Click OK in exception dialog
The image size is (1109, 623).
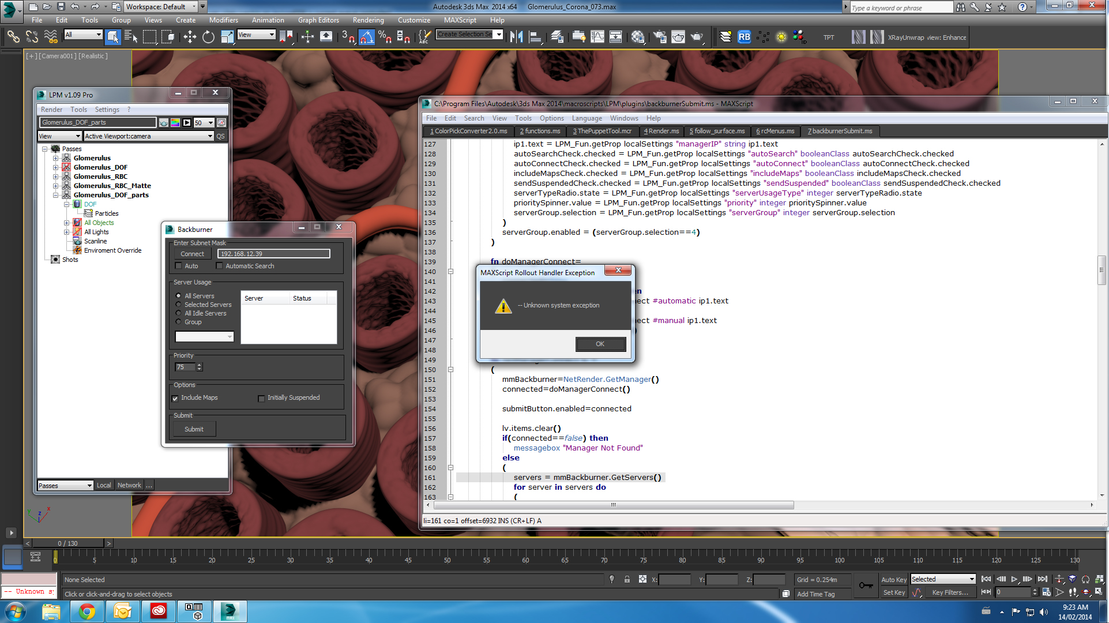coord(600,344)
